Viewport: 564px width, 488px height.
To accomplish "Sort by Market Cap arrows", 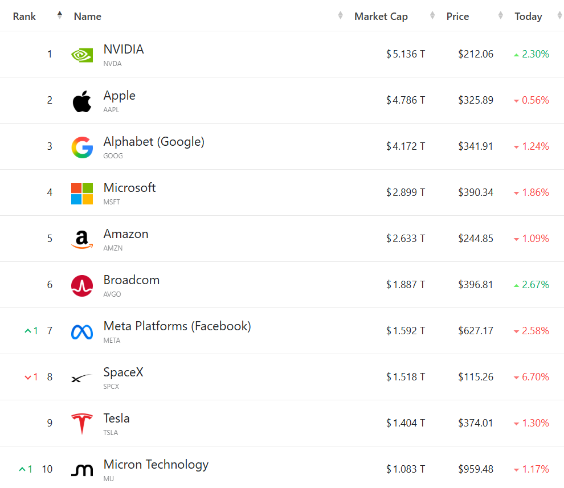I will pyautogui.click(x=432, y=15).
